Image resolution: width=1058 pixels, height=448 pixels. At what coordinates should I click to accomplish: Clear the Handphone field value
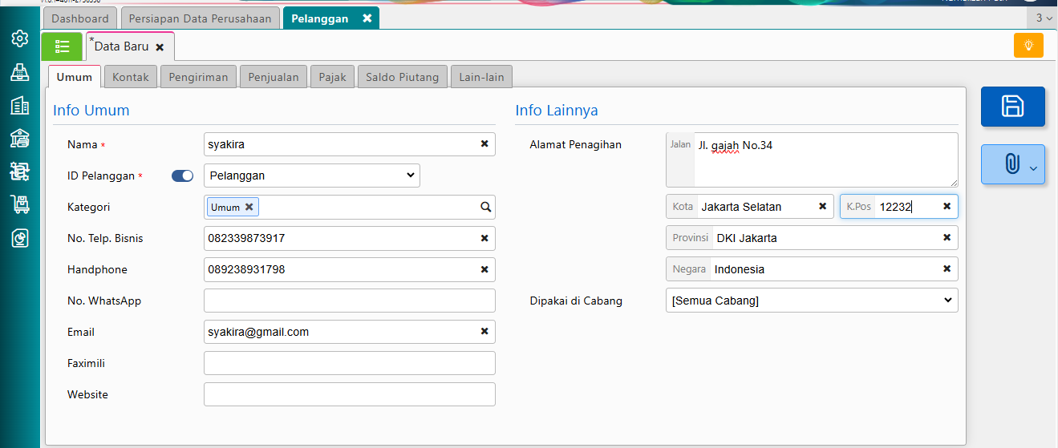484,269
